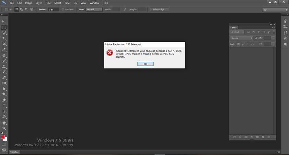Open the layer blend mode Normal dropdown
289x155 pixels.
pos(241,38)
